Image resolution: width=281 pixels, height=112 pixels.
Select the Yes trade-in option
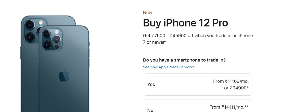coord(198,85)
